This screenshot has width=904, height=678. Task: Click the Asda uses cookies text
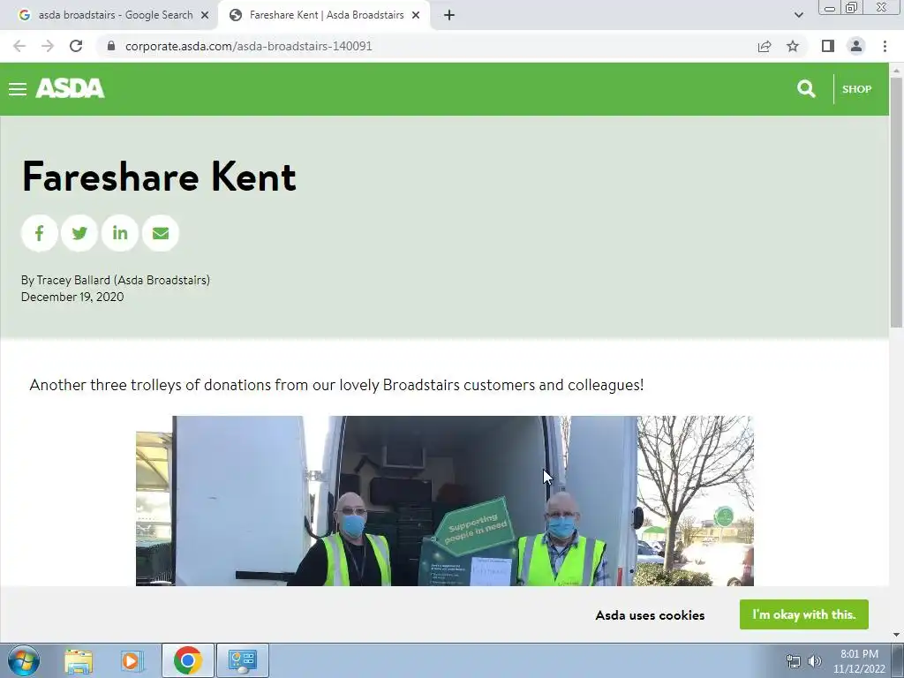650,615
